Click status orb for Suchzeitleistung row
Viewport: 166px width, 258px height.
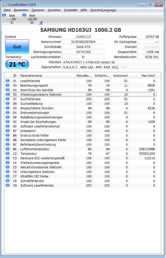click(8, 104)
